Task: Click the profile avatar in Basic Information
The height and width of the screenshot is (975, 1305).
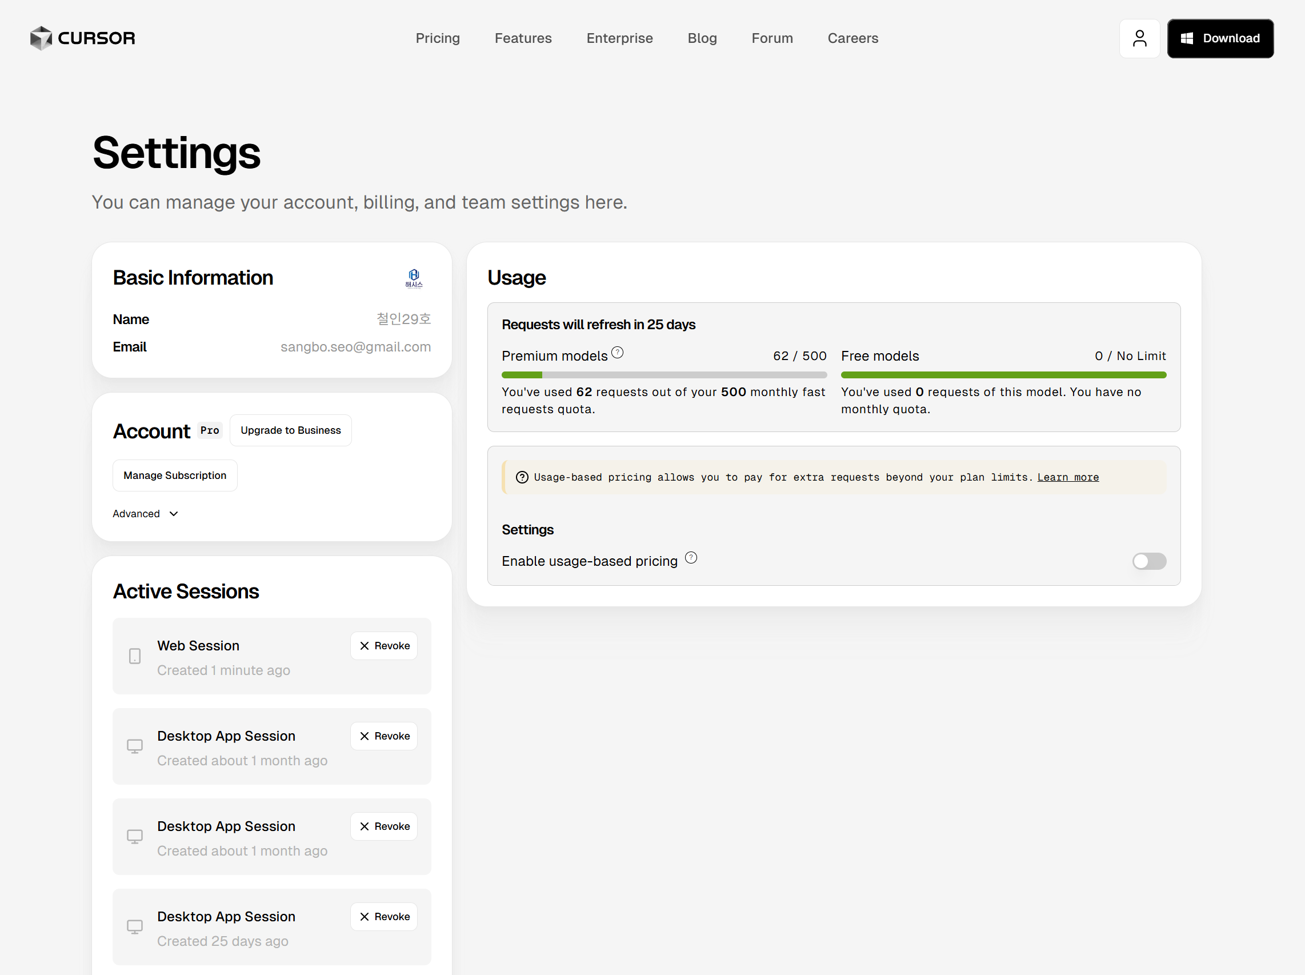Action: coord(414,278)
